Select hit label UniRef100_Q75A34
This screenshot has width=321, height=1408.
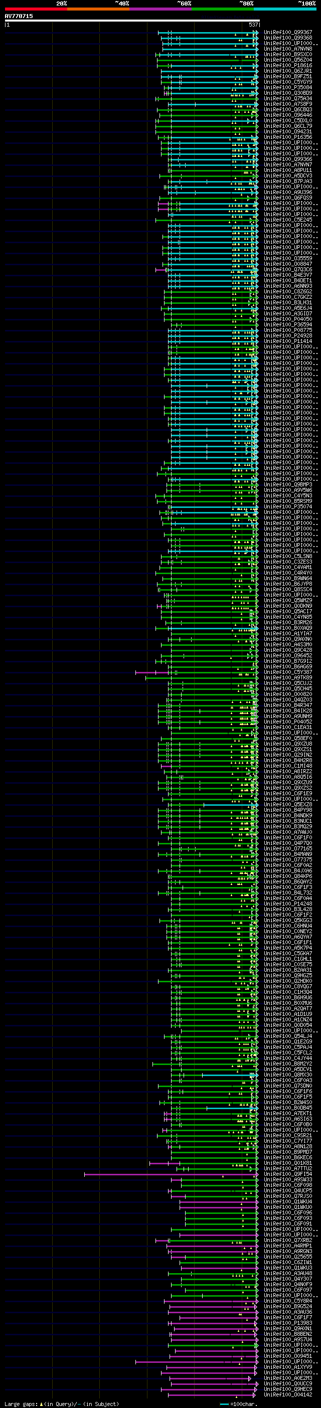tap(287, 99)
